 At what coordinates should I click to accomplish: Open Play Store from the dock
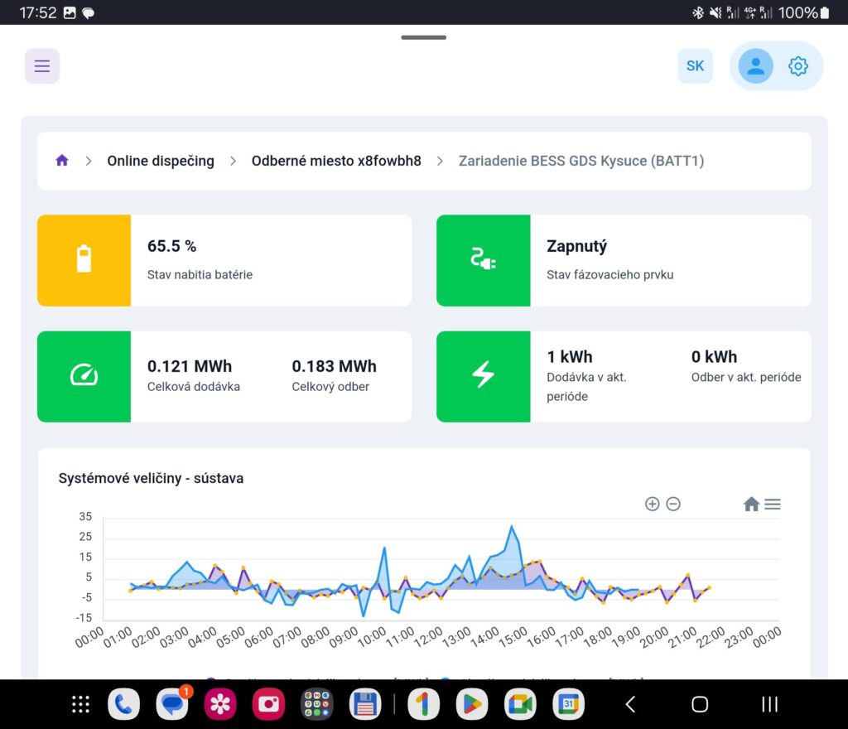(470, 704)
